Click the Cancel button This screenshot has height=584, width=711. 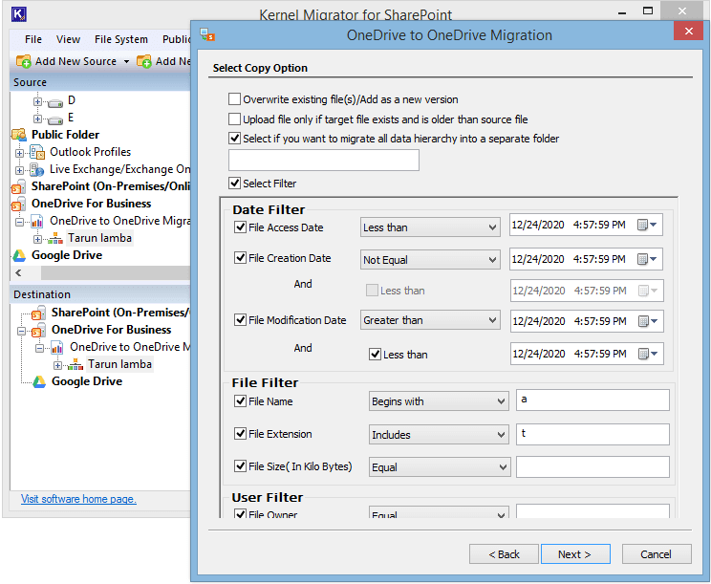coord(657,554)
